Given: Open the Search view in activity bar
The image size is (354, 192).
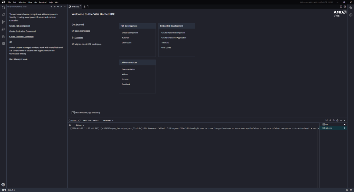Looking at the screenshot, I should coord(3,15).
